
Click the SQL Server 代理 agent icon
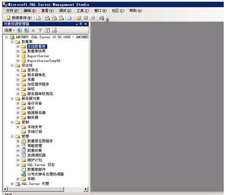pyautogui.click(x=18, y=184)
